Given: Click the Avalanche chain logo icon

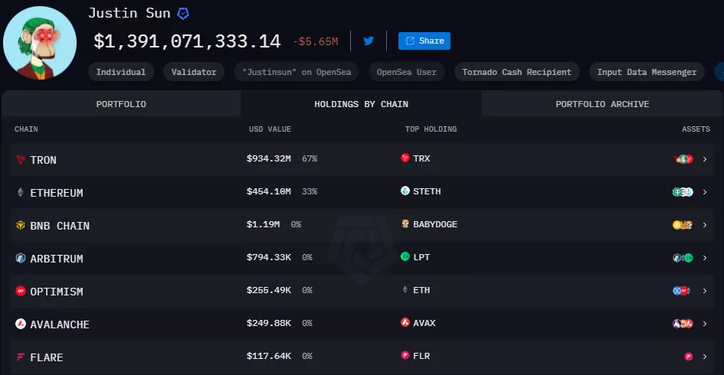Looking at the screenshot, I should (x=21, y=324).
